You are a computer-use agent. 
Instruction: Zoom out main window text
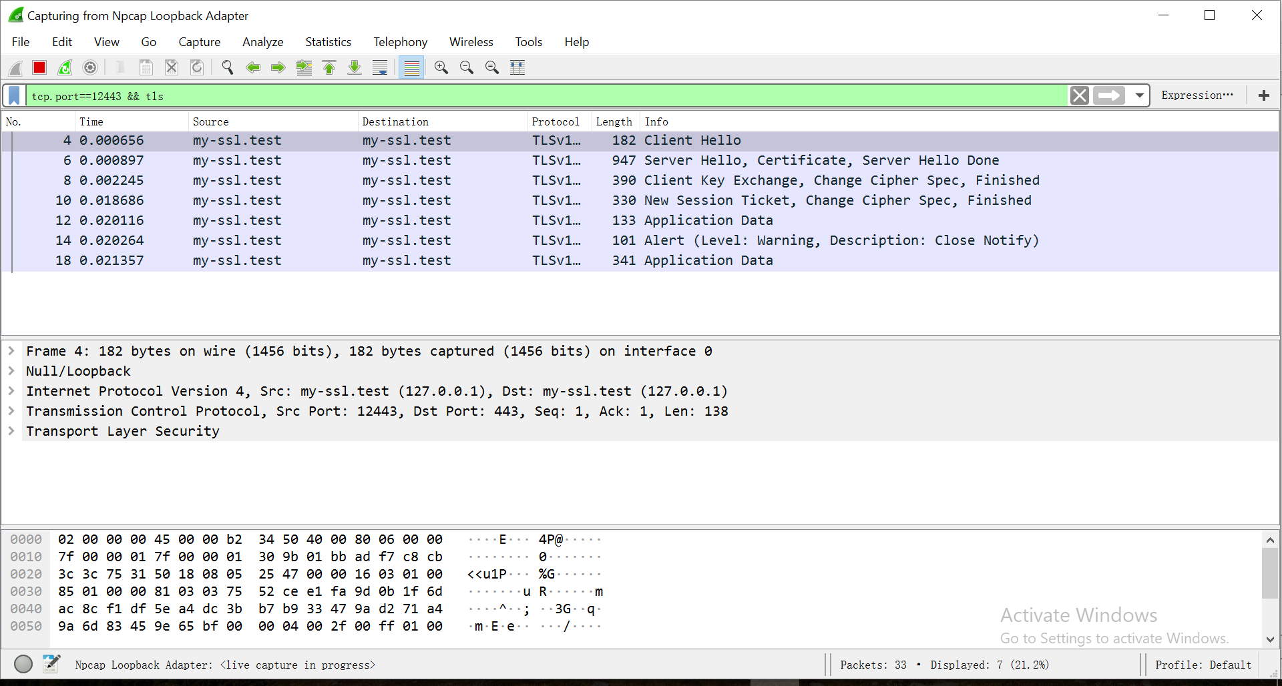(x=467, y=67)
